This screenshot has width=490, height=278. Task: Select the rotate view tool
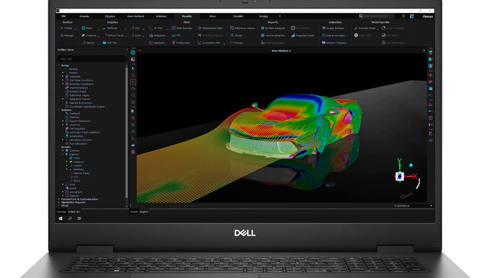pos(133,75)
